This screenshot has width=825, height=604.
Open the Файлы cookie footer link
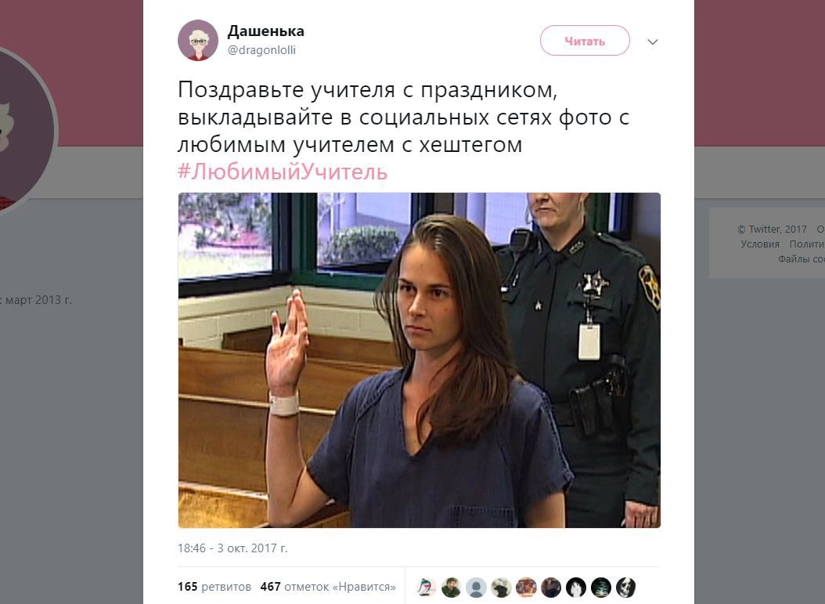click(802, 259)
